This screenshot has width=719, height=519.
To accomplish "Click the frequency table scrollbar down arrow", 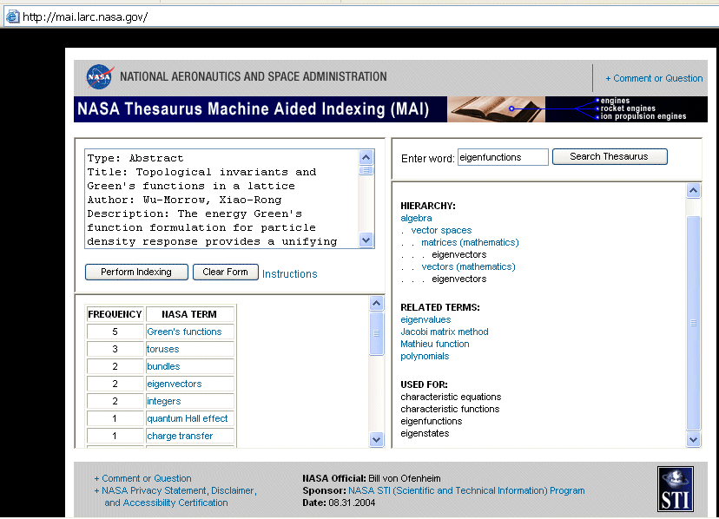I will pos(377,440).
